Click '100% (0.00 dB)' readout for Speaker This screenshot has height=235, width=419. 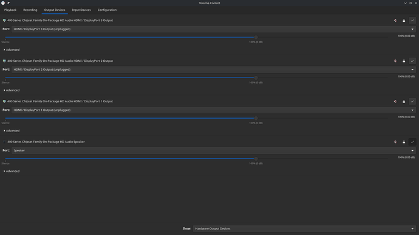[406, 157]
